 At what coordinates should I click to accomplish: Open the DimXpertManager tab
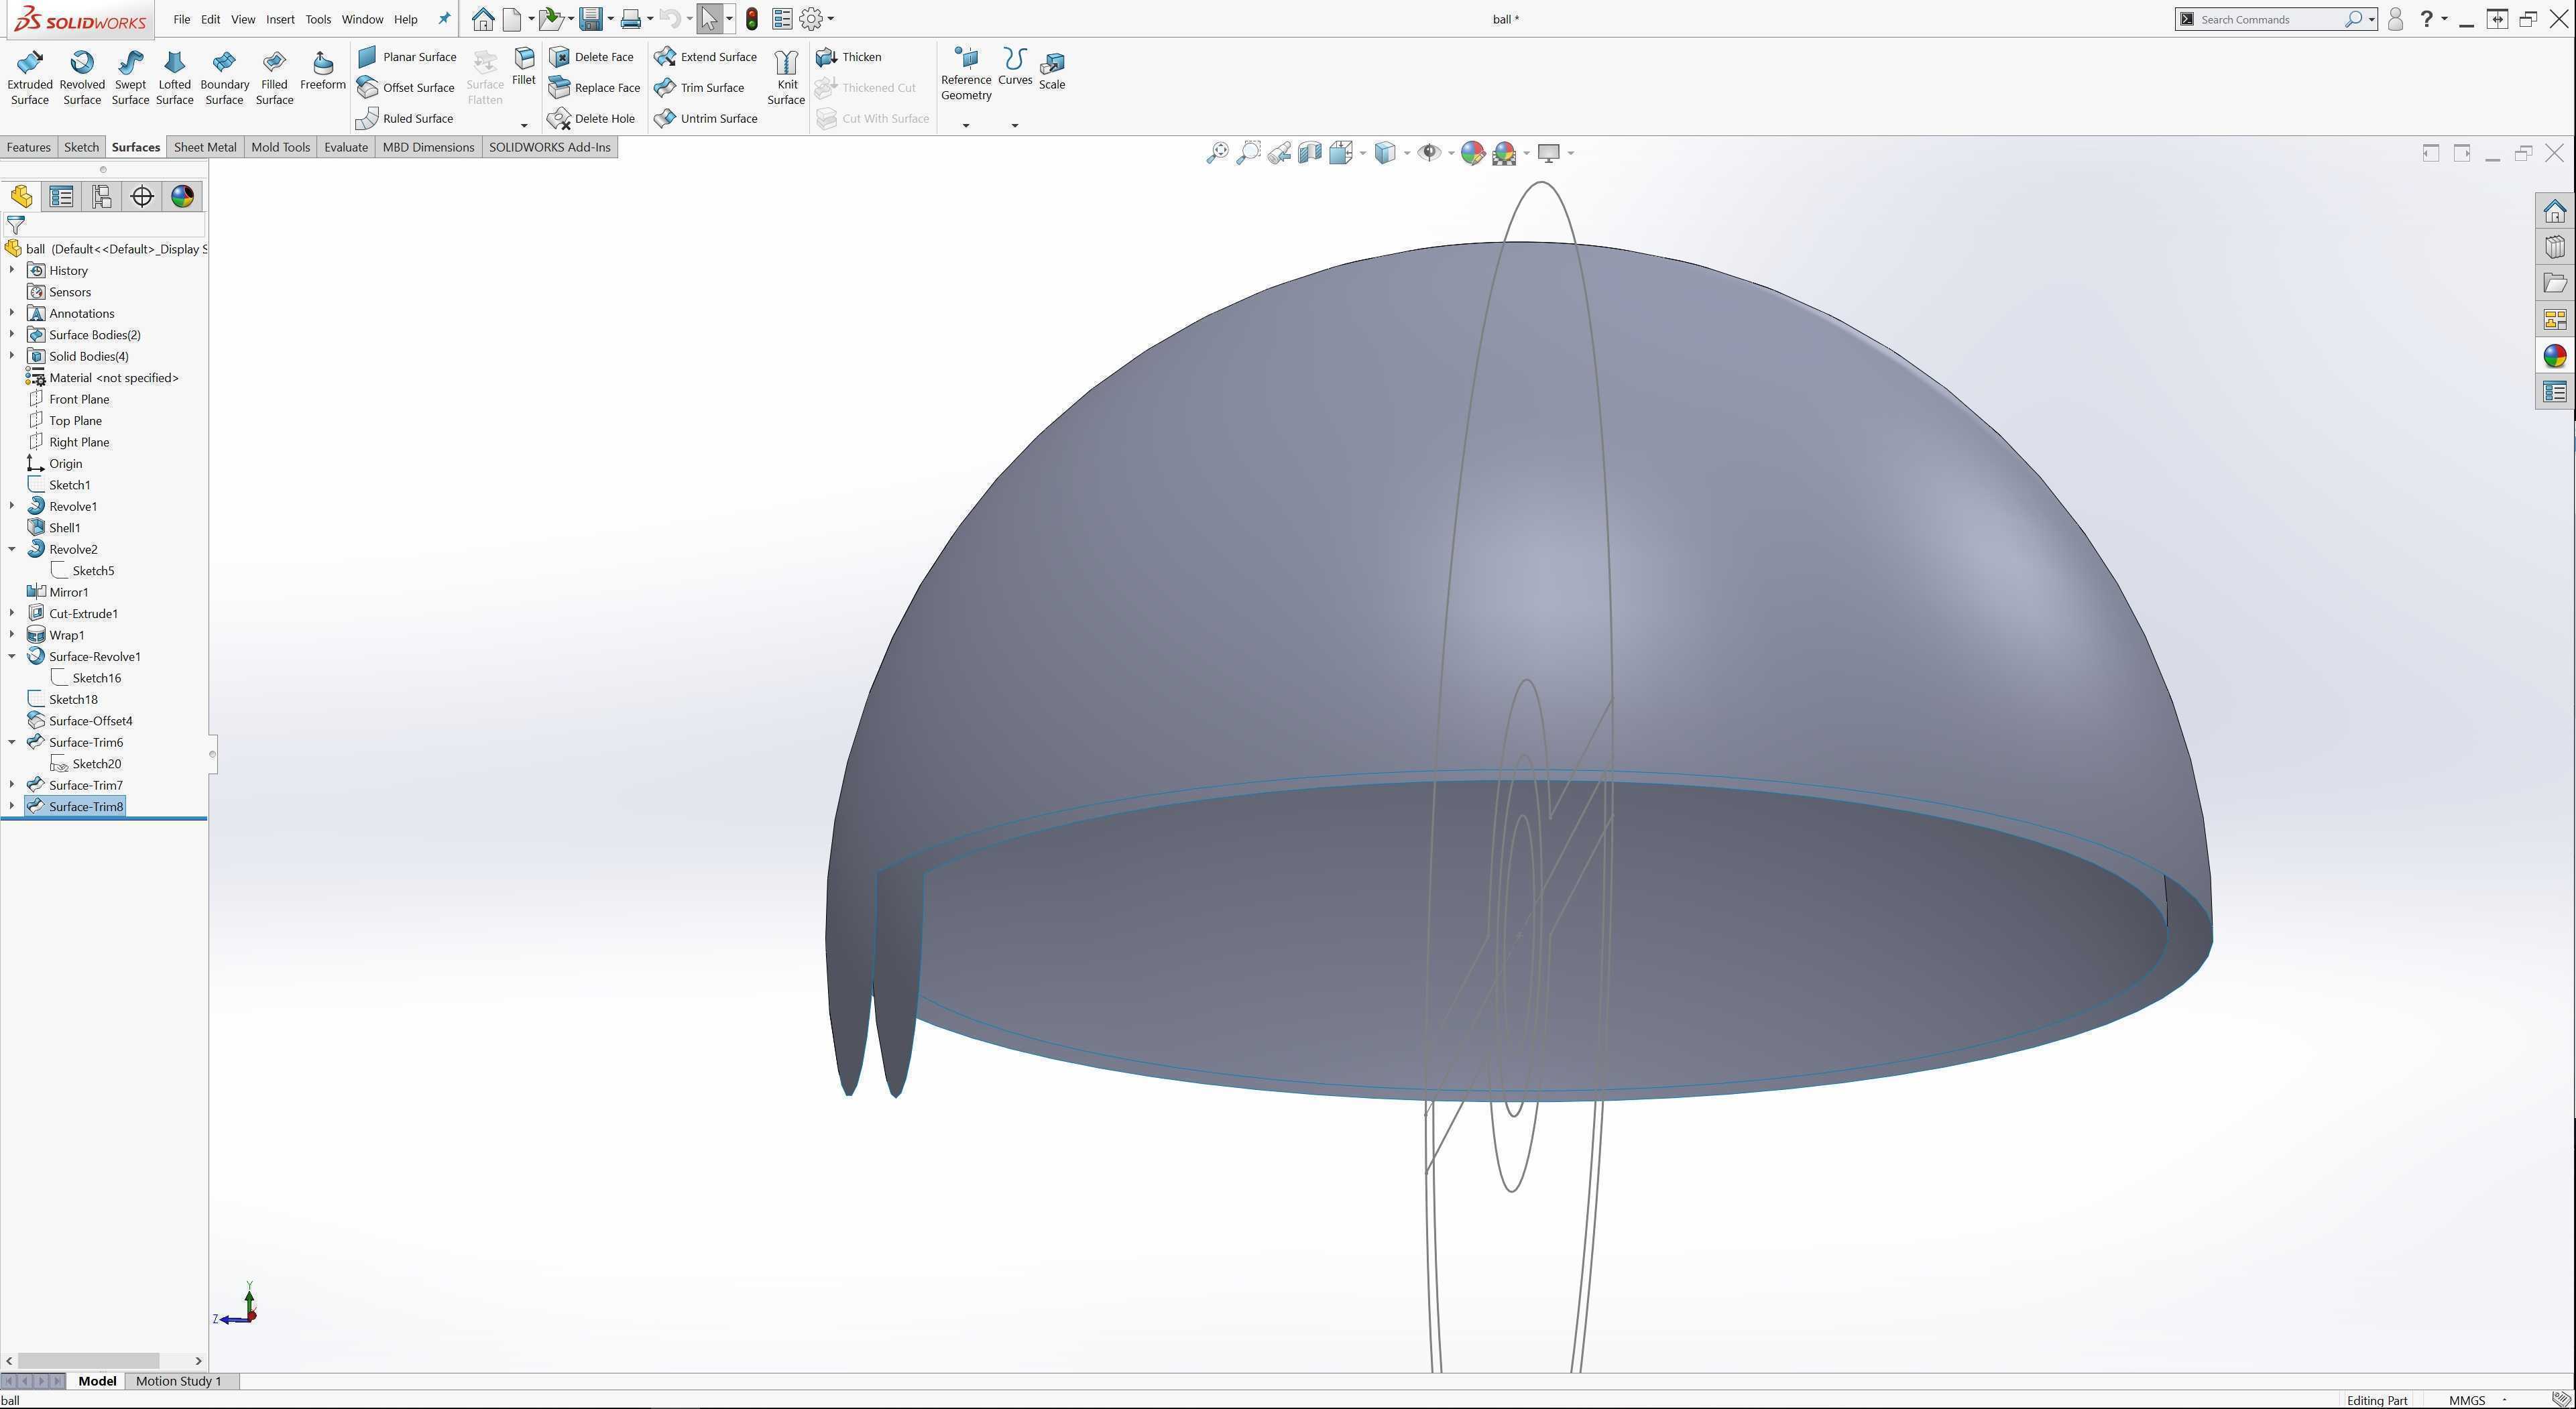click(x=142, y=197)
